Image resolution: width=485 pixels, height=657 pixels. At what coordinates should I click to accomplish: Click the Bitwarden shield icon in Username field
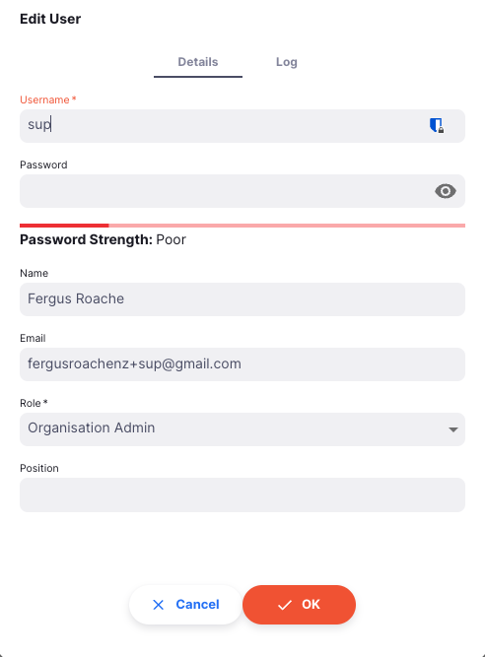pyautogui.click(x=437, y=125)
